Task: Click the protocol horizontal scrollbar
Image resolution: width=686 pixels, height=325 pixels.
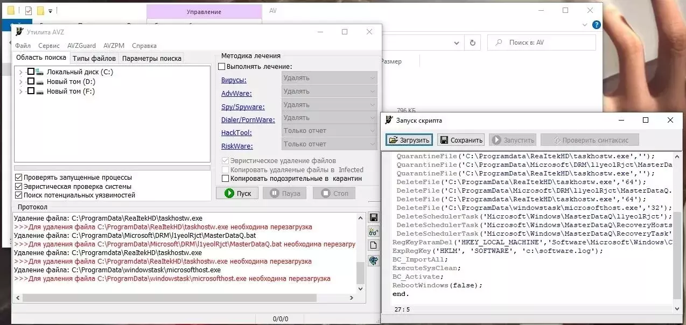Action: coord(185,298)
